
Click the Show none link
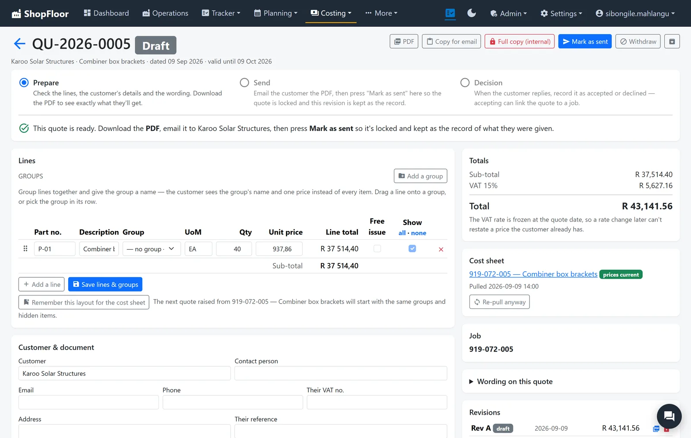click(418, 233)
